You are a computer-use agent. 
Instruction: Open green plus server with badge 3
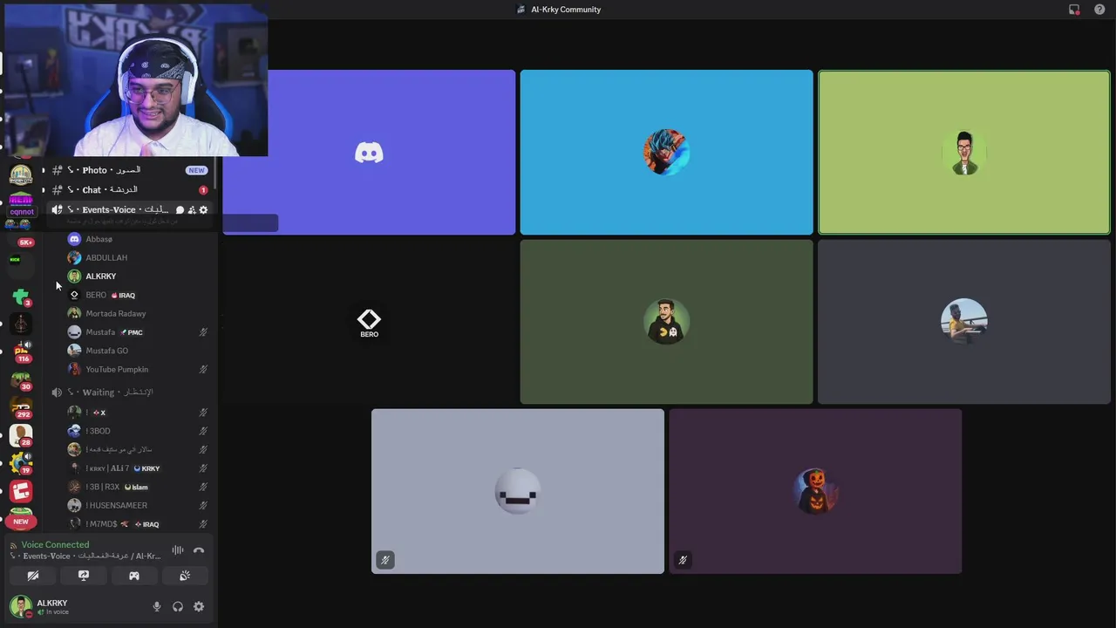click(21, 297)
